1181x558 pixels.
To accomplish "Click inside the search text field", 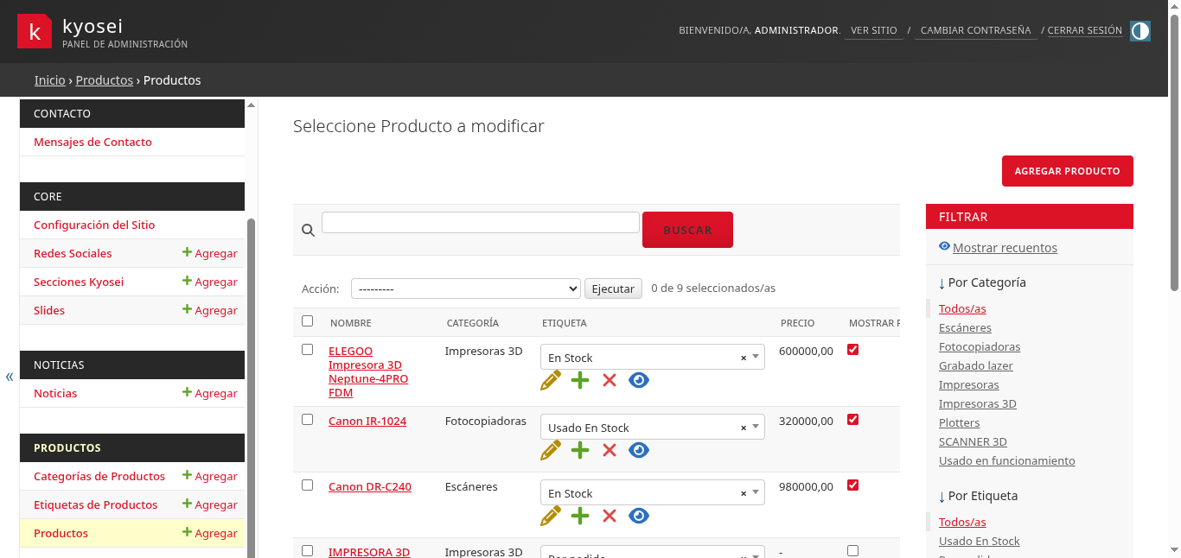I will 479,221.
